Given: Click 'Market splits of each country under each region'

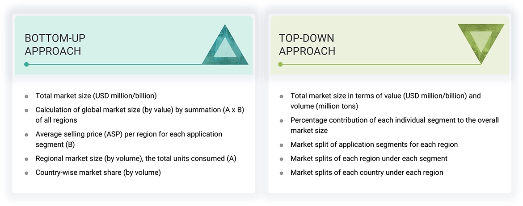Looking at the screenshot, I should click(367, 172).
